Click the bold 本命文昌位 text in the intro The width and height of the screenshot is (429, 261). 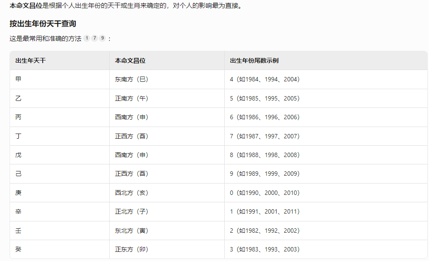point(26,6)
